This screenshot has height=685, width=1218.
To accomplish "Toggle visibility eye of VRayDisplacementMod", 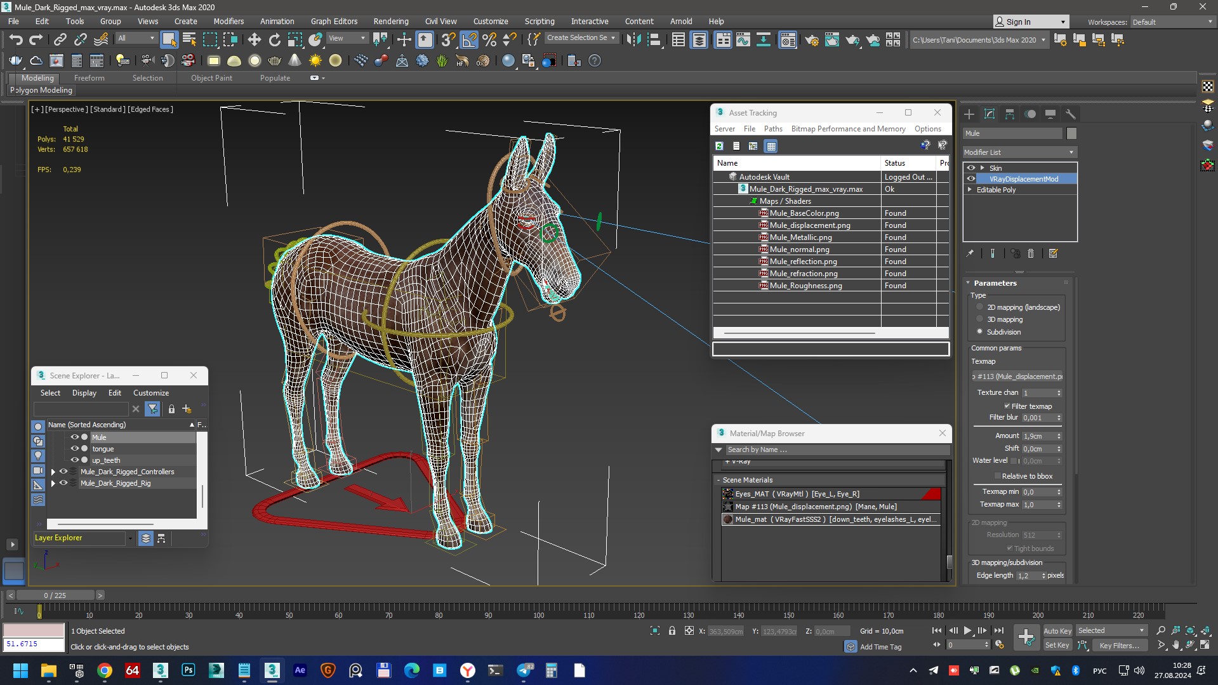I will pyautogui.click(x=971, y=179).
